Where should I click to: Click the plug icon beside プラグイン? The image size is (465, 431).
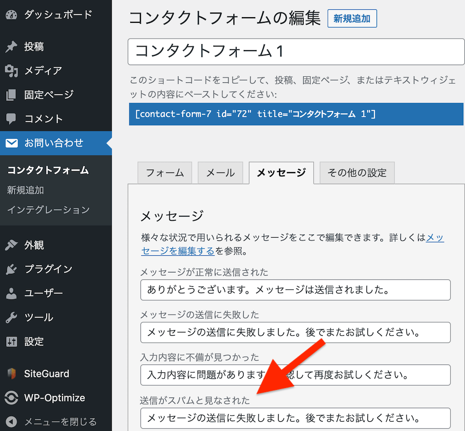[x=11, y=269]
